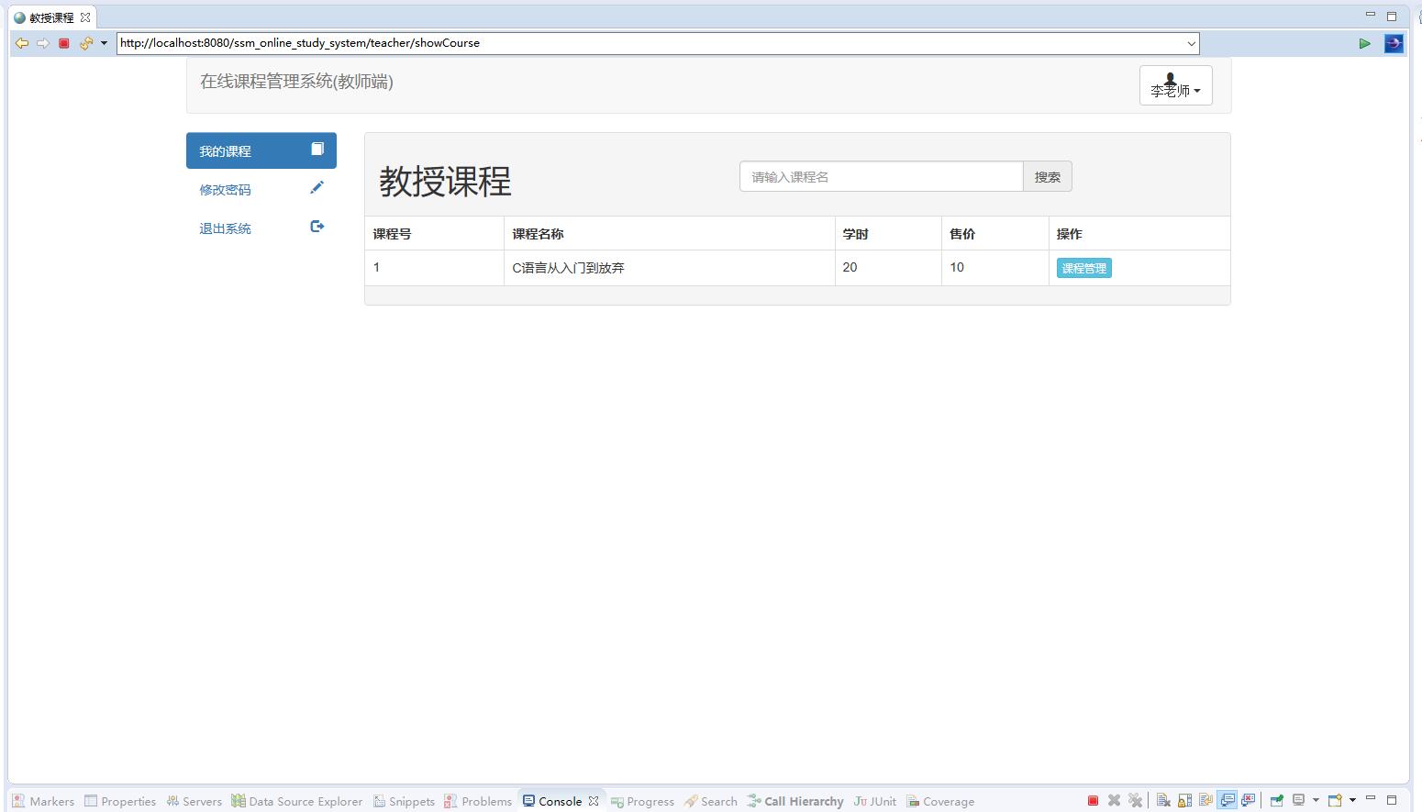Terminate the process with the red Console square

[x=1093, y=799]
